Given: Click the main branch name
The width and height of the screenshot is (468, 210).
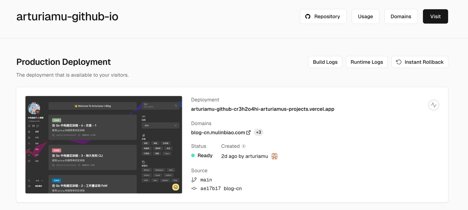Looking at the screenshot, I should point(206,180).
